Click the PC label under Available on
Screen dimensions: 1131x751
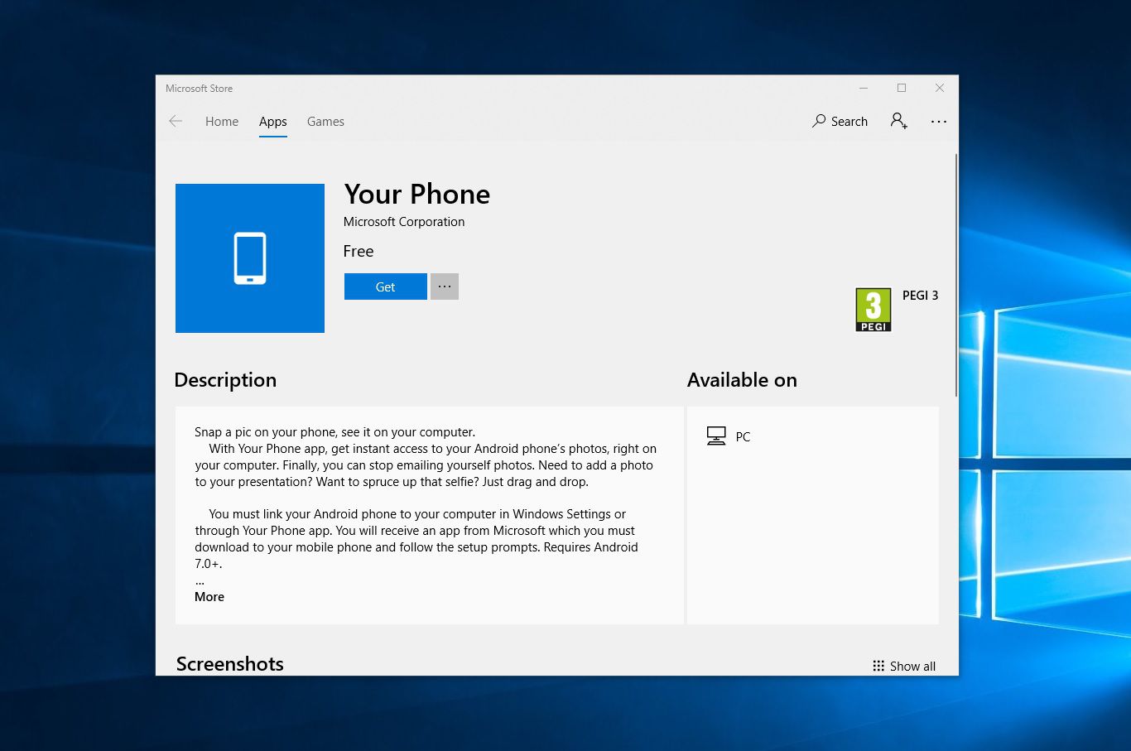(743, 437)
